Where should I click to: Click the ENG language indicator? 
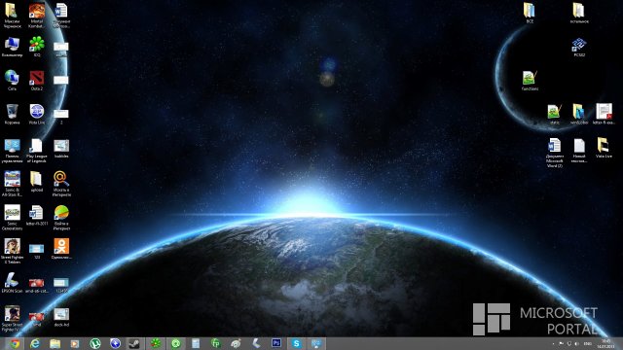point(588,343)
